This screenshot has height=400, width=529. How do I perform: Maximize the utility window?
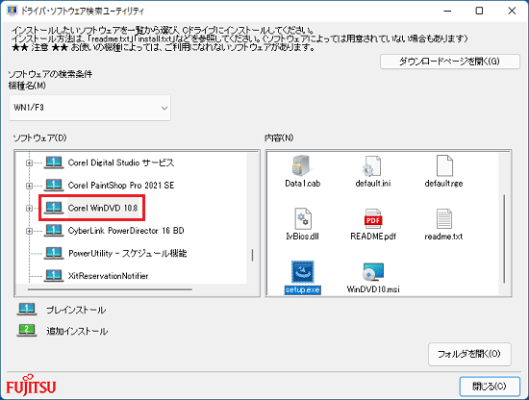479,11
